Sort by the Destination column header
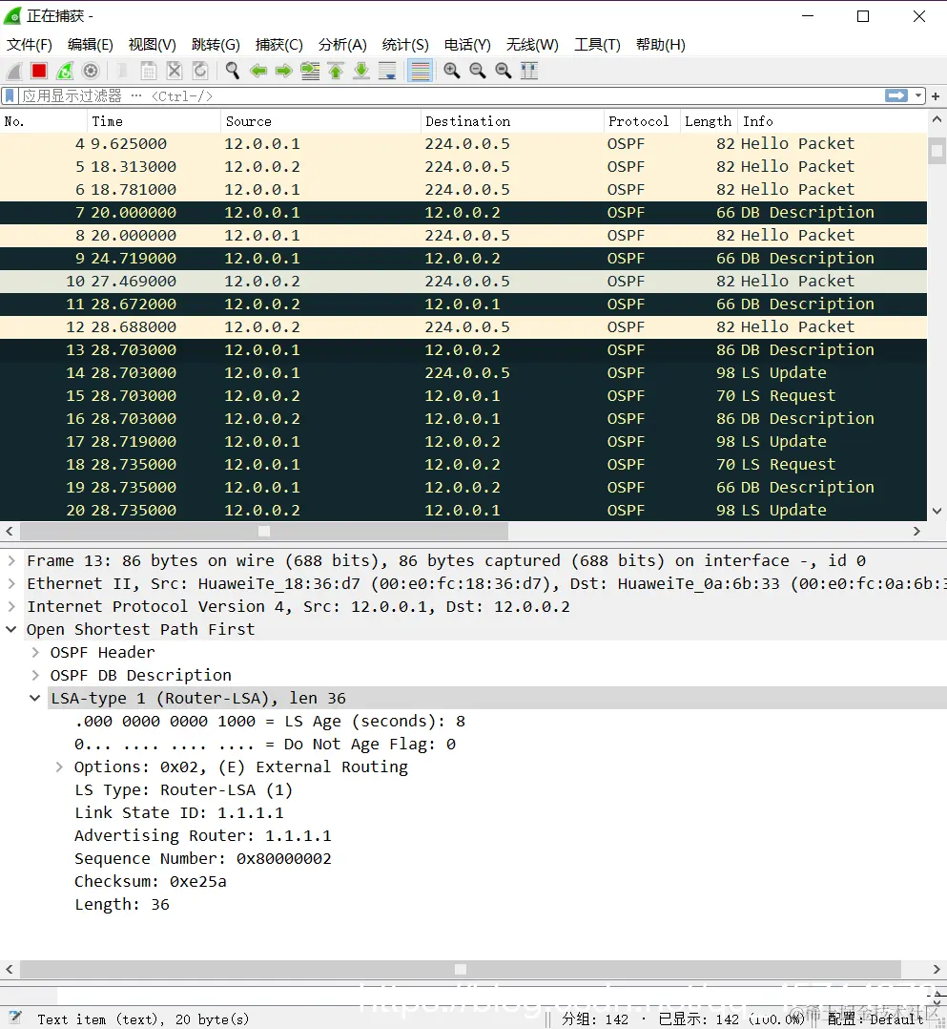The width and height of the screenshot is (947, 1029). tap(511, 121)
